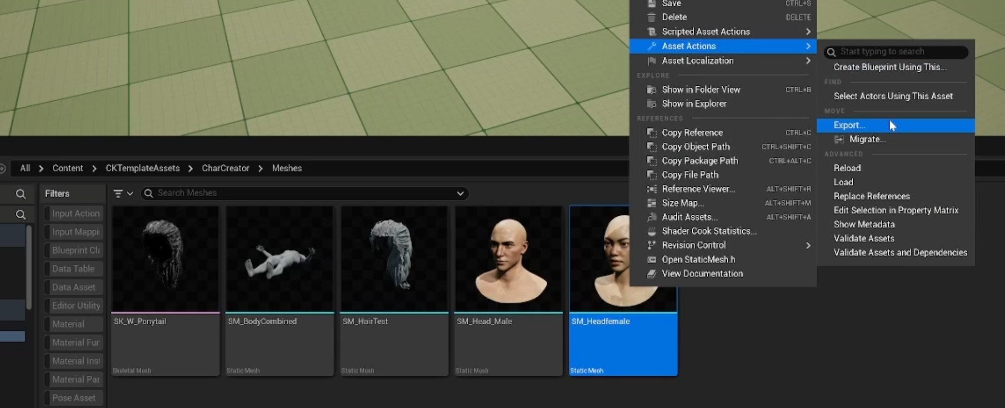1005x408 pixels.
Task: Click the Search Meshes input field
Action: click(300, 193)
